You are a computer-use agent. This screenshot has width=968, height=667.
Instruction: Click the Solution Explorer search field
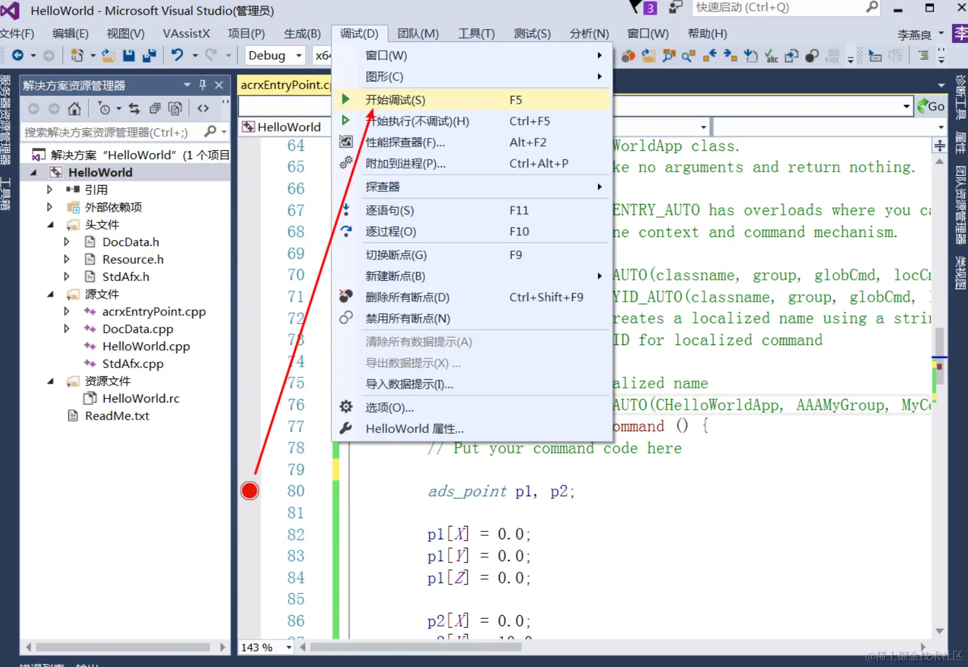pyautogui.click(x=111, y=132)
